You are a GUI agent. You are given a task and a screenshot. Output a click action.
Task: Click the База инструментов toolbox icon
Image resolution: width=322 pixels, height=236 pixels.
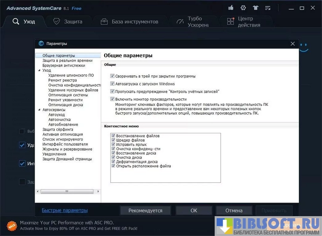tap(104, 21)
